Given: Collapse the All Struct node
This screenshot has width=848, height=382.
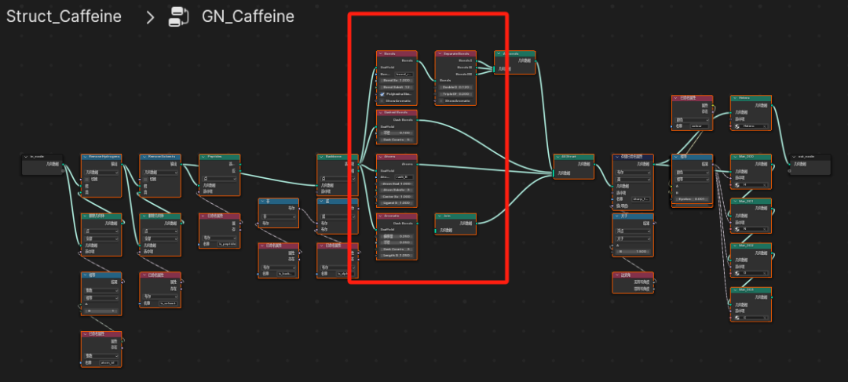Looking at the screenshot, I should [557, 157].
